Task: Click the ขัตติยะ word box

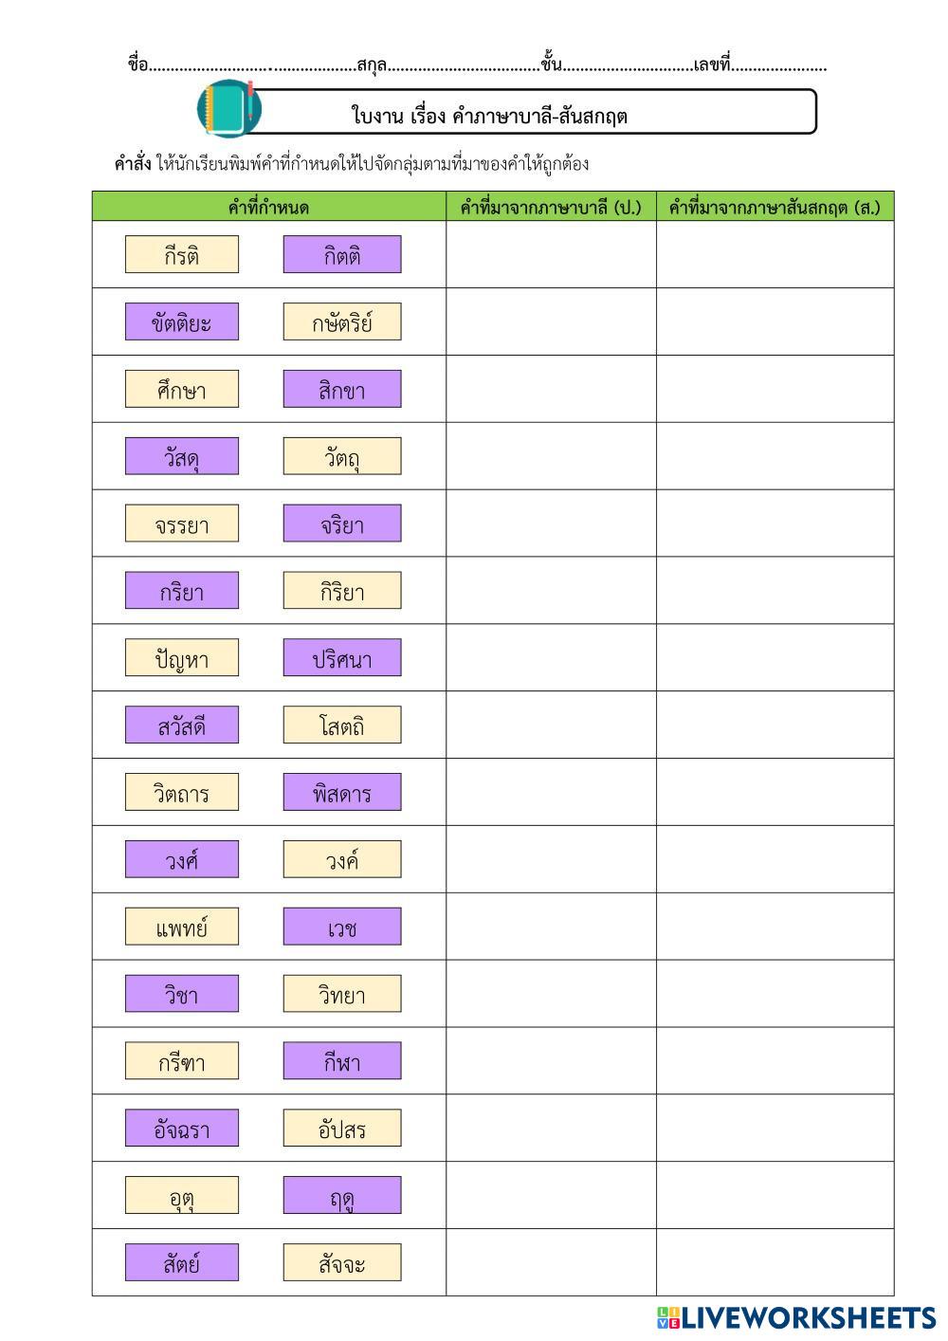Action: pos(182,322)
